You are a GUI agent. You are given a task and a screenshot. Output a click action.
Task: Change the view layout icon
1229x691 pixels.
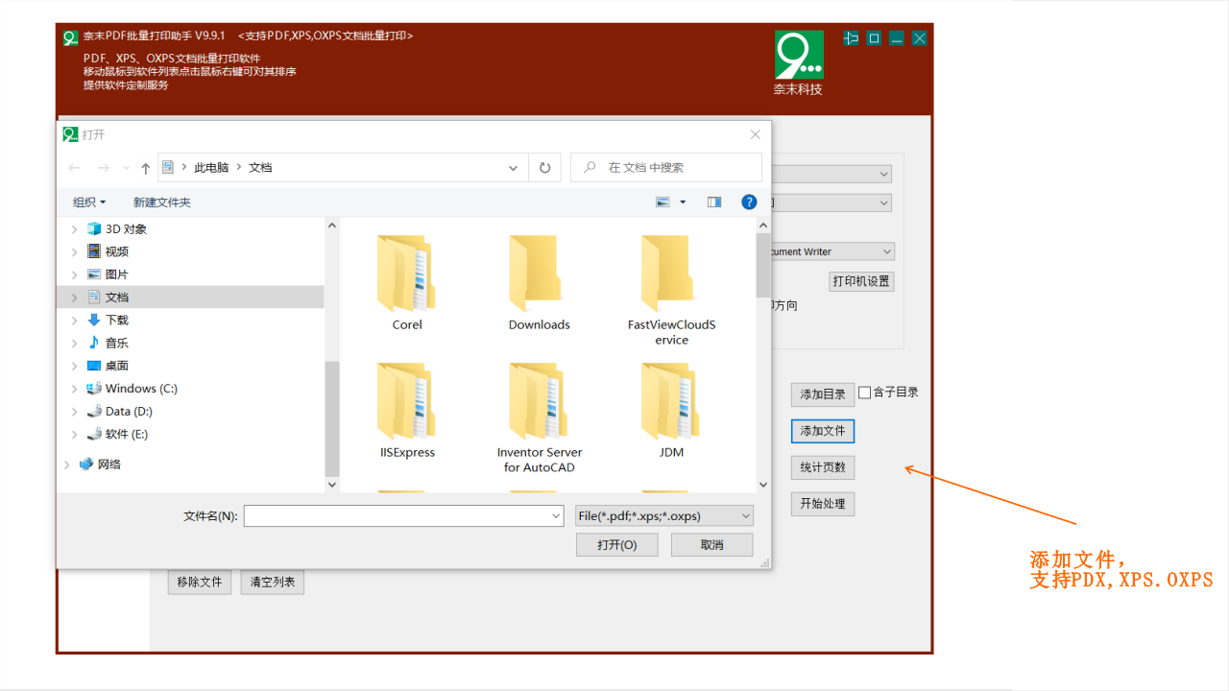[x=663, y=203]
